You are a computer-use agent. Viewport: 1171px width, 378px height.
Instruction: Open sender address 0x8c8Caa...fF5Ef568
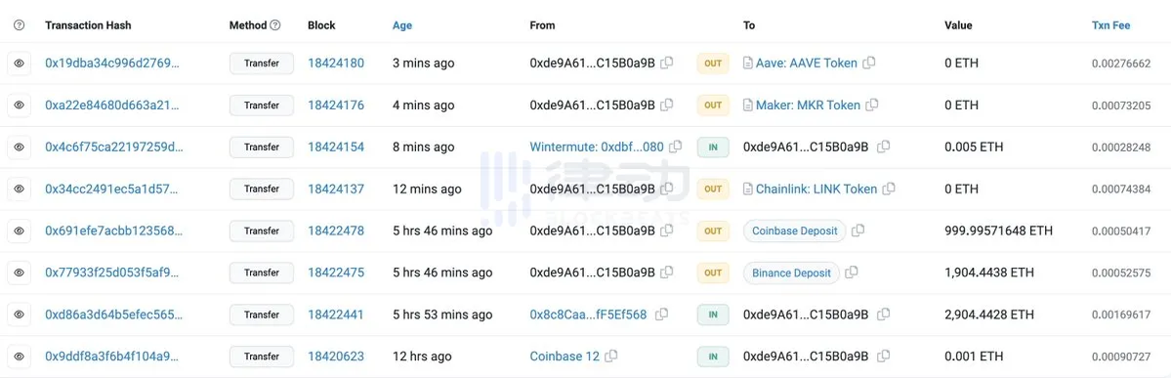point(589,315)
